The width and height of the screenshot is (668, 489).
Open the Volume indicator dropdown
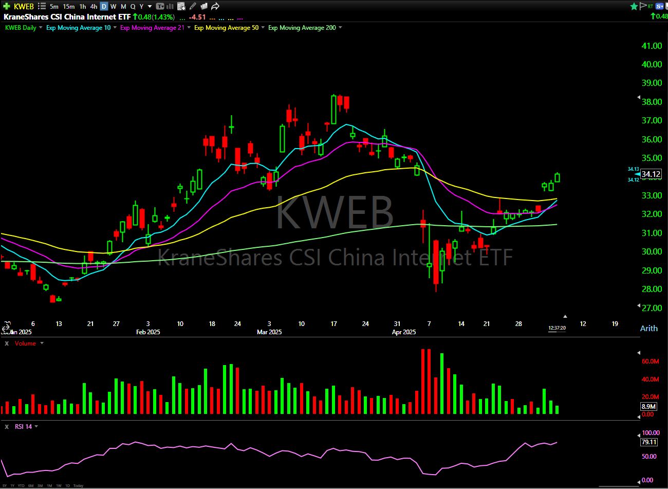pos(42,343)
